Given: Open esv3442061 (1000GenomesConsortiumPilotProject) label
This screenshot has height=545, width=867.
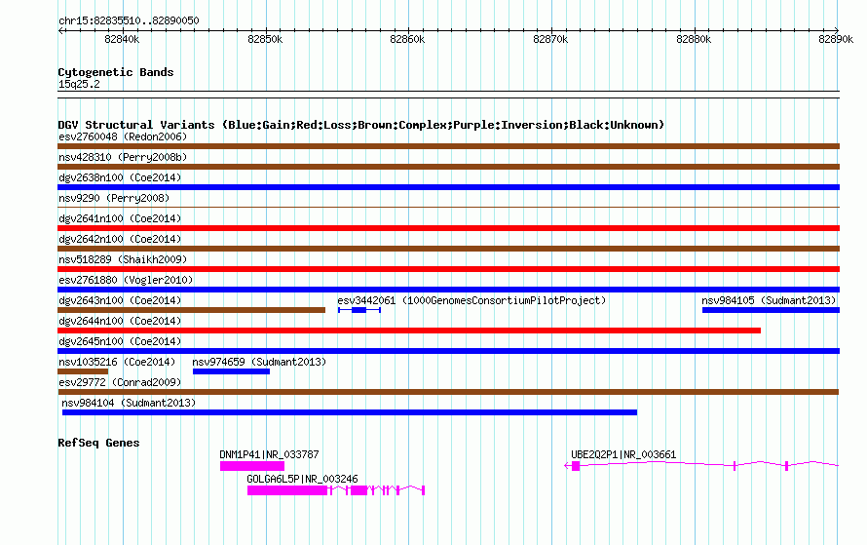Looking at the screenshot, I should 471,300.
